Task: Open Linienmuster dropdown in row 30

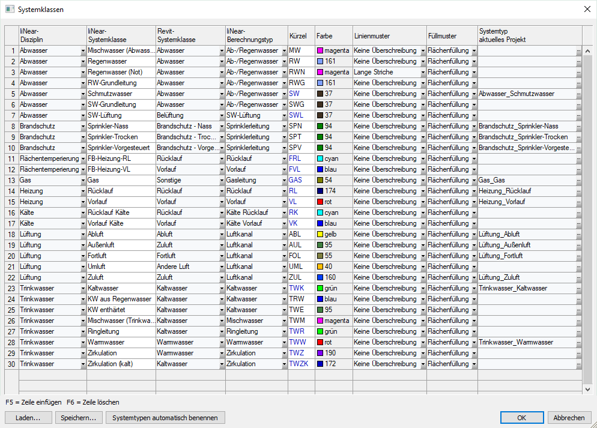Action: point(423,364)
